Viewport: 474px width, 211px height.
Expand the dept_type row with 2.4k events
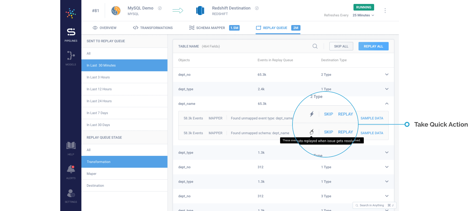pos(387,89)
